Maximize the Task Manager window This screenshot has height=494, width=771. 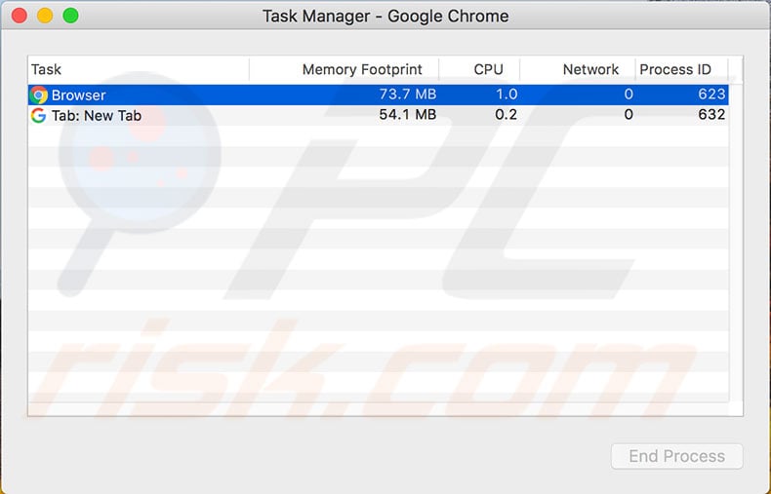point(71,16)
